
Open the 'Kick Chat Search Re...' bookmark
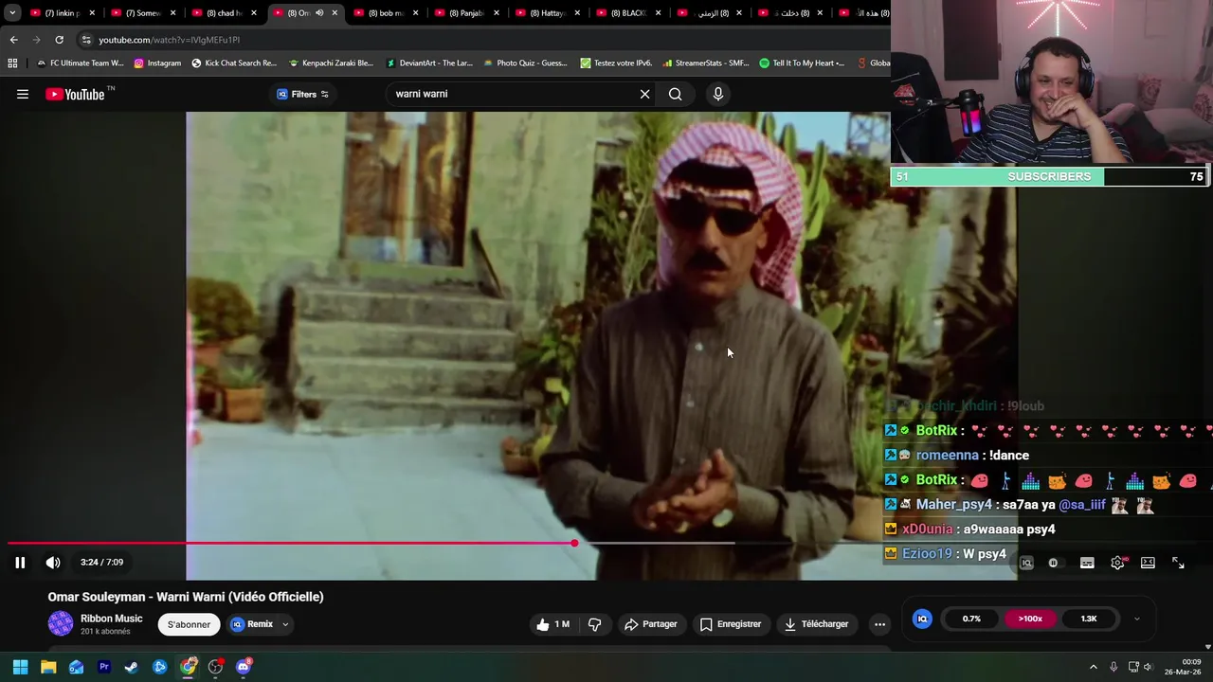click(234, 63)
